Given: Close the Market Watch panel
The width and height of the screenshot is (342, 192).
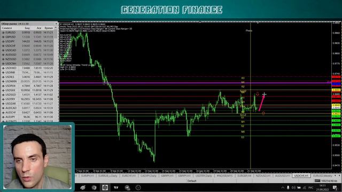Looking at the screenshot, I should (56, 23).
